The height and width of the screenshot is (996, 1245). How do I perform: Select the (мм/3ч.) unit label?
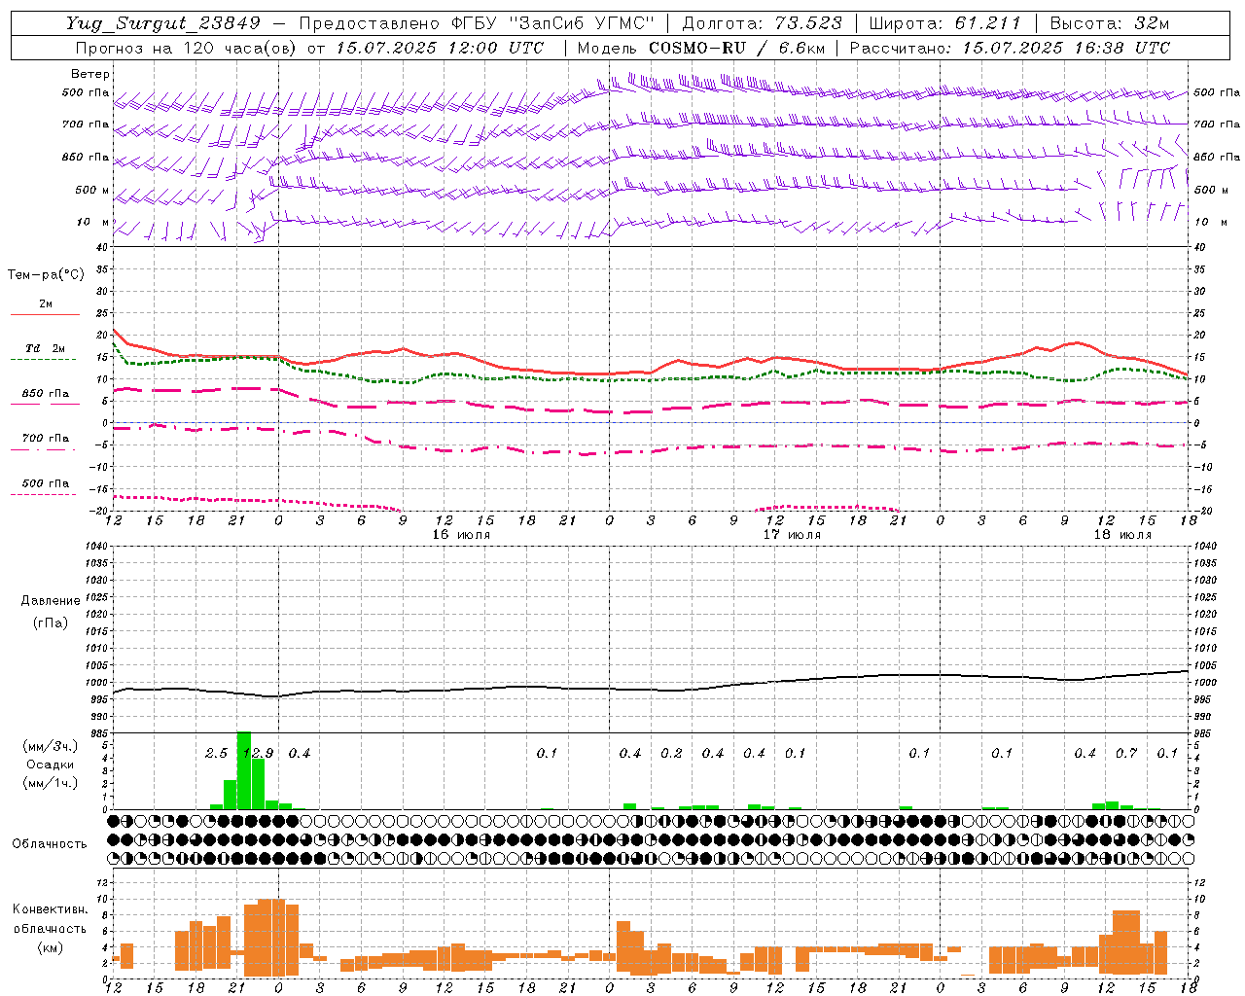click(51, 746)
